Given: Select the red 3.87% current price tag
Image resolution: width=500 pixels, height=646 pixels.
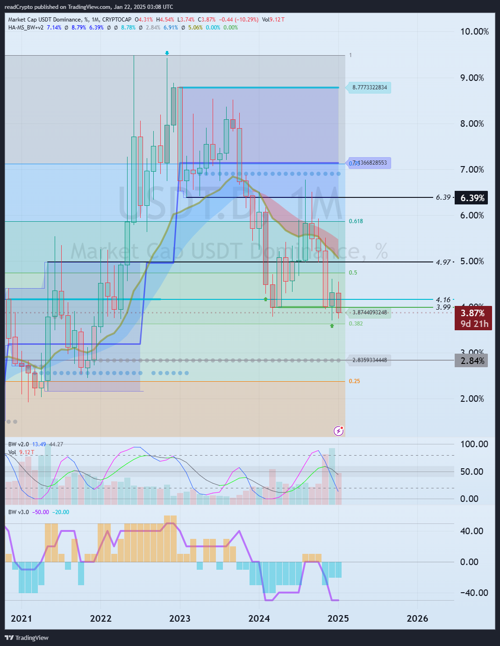Looking at the screenshot, I should 473,313.
